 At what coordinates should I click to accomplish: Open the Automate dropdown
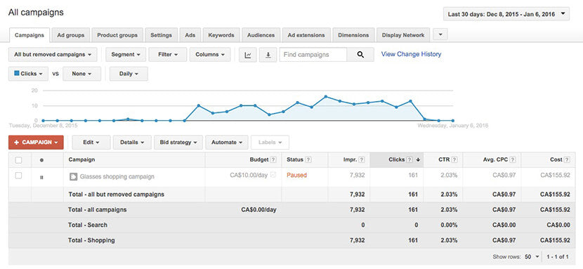pos(227,143)
